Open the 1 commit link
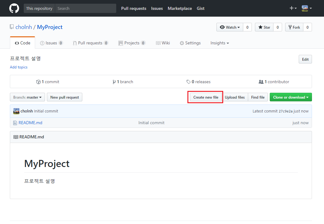The image size is (324, 224). point(48,82)
